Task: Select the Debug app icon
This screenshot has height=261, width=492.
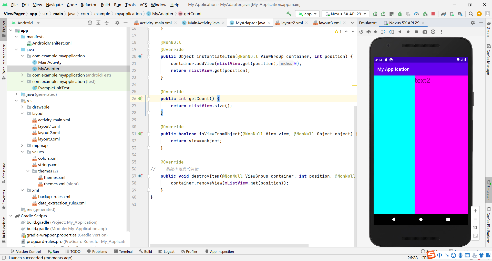Action: point(399,14)
